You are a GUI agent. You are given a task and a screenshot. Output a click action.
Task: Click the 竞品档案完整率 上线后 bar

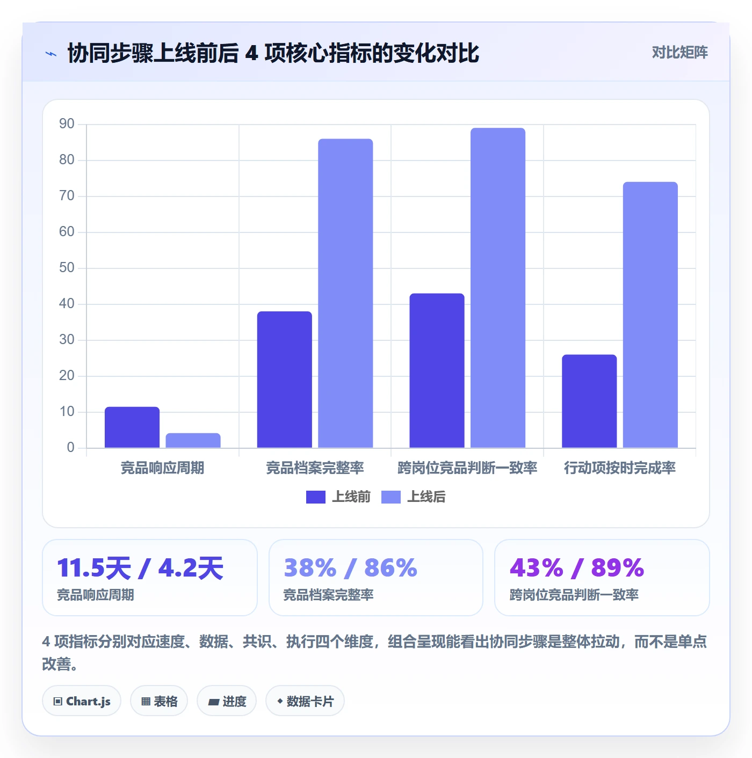pyautogui.click(x=345, y=293)
